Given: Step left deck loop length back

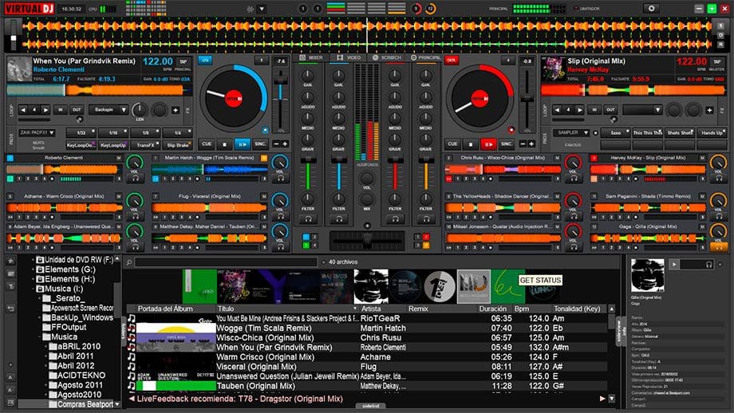Looking at the screenshot, I should (23, 110).
